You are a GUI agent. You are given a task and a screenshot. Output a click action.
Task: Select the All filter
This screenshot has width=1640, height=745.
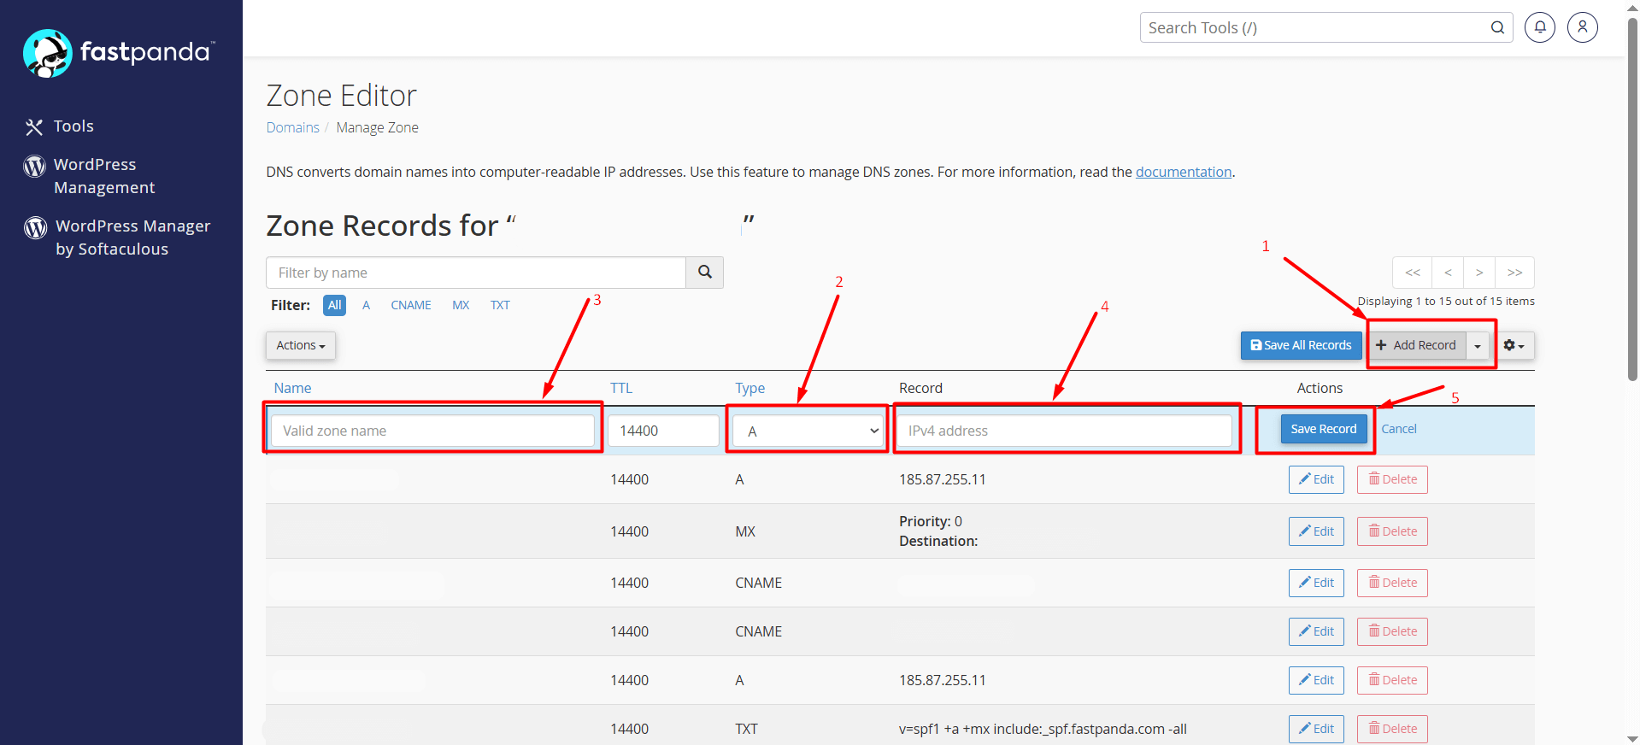(x=335, y=305)
